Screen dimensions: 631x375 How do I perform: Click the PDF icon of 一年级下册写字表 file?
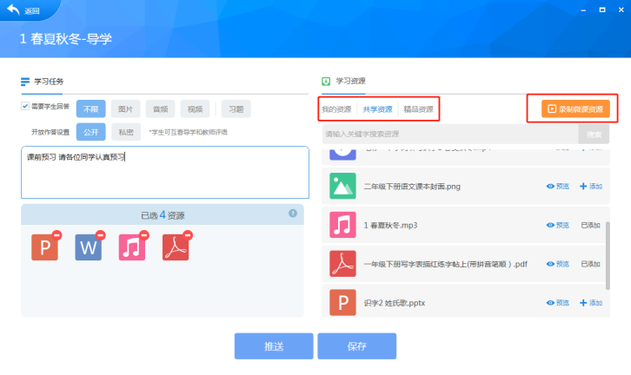point(342,264)
